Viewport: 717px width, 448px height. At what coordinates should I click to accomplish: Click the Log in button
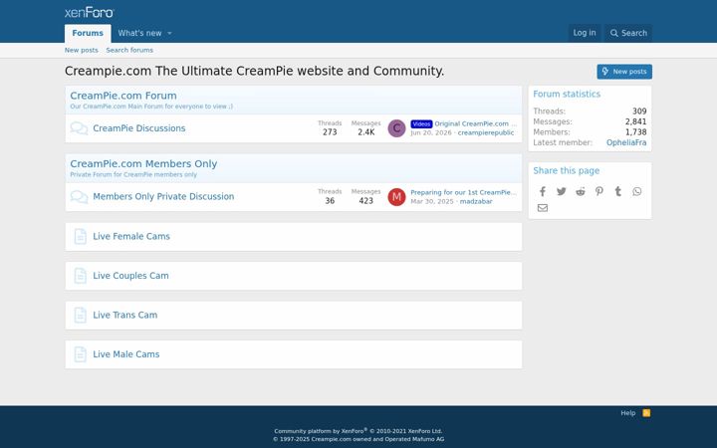point(585,33)
